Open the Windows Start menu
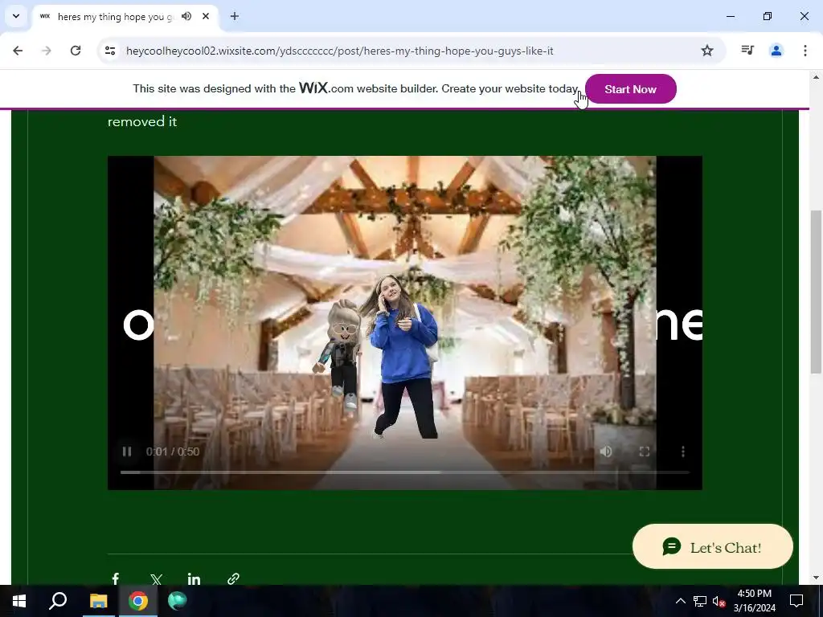Image resolution: width=823 pixels, height=617 pixels. [19, 601]
